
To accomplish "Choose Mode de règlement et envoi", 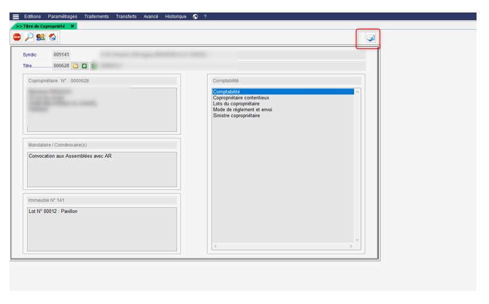I will point(242,109).
